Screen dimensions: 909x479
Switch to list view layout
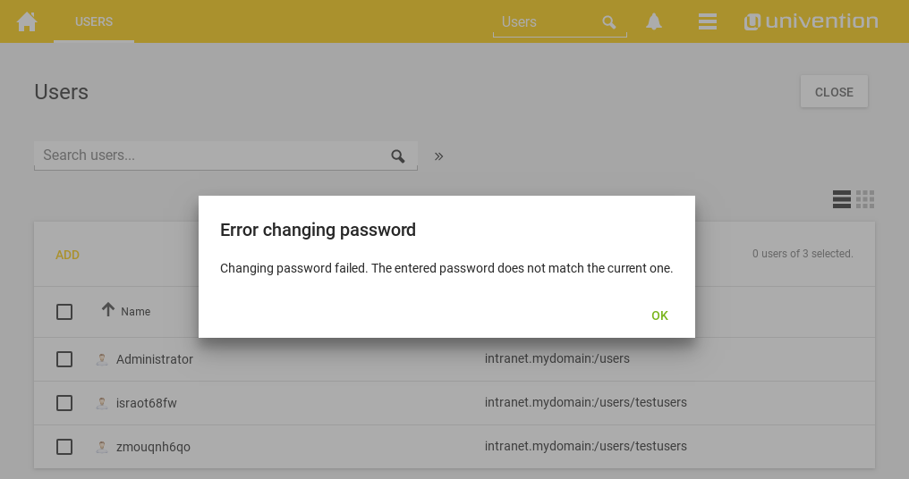click(841, 199)
